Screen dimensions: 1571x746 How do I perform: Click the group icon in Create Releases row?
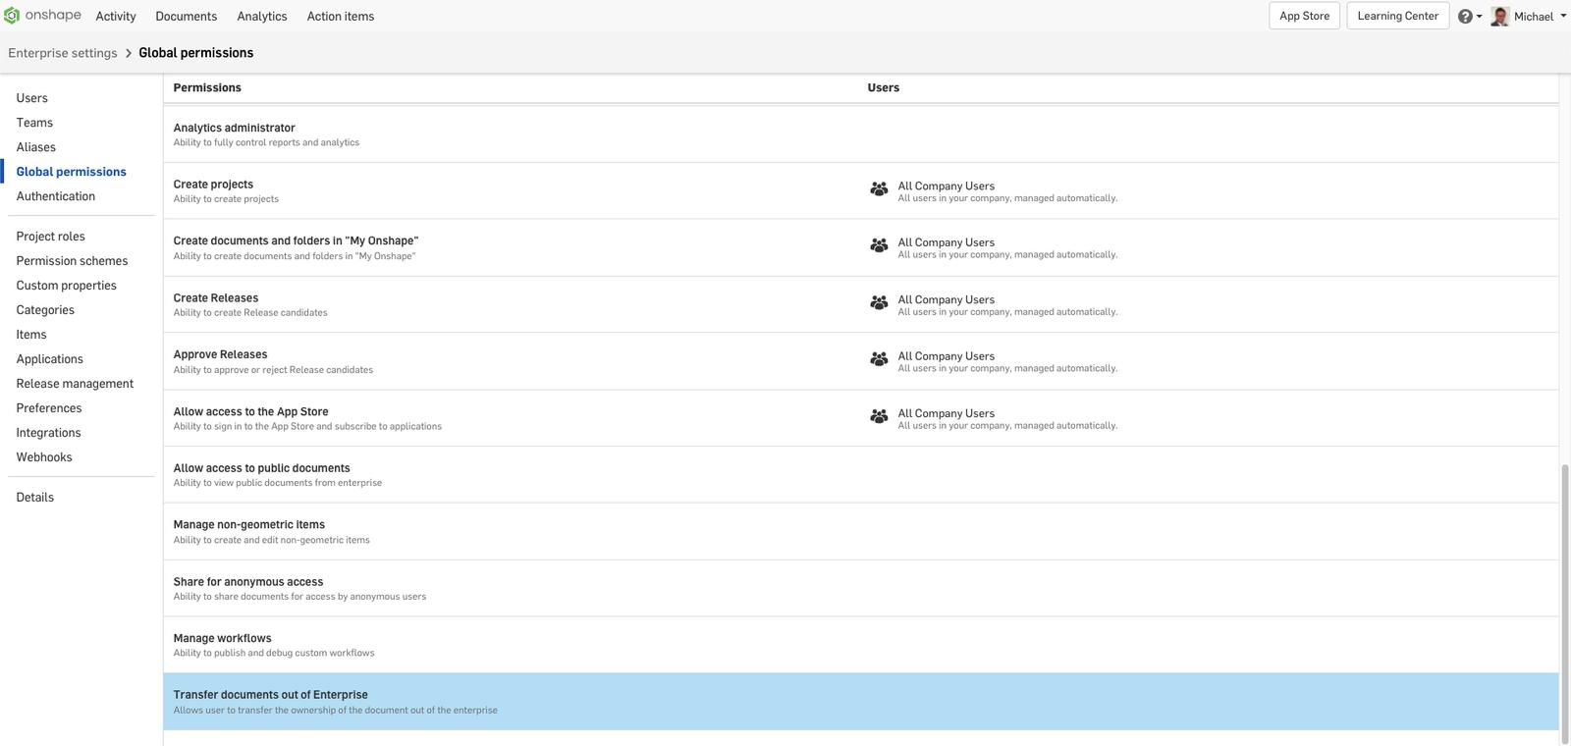(879, 303)
